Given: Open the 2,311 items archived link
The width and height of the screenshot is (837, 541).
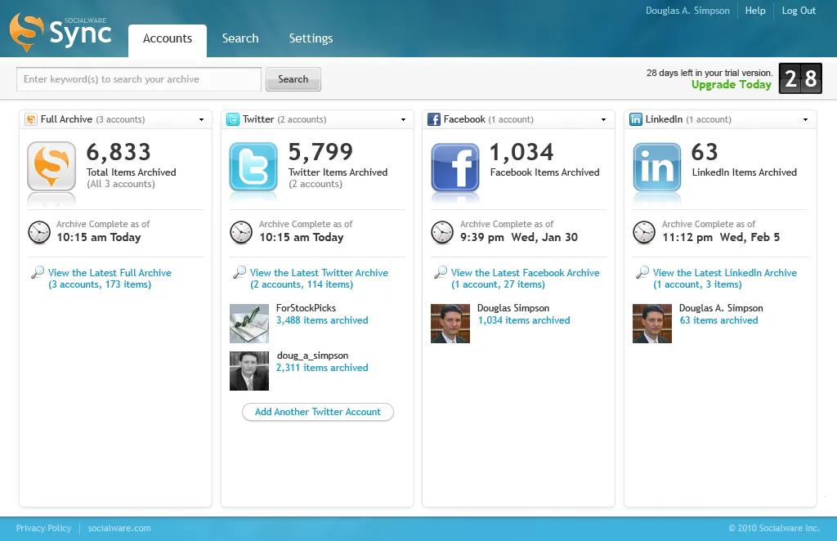Looking at the screenshot, I should point(322,368).
